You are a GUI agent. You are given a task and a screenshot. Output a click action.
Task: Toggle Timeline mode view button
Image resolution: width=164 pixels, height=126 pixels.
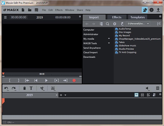tap(148, 95)
